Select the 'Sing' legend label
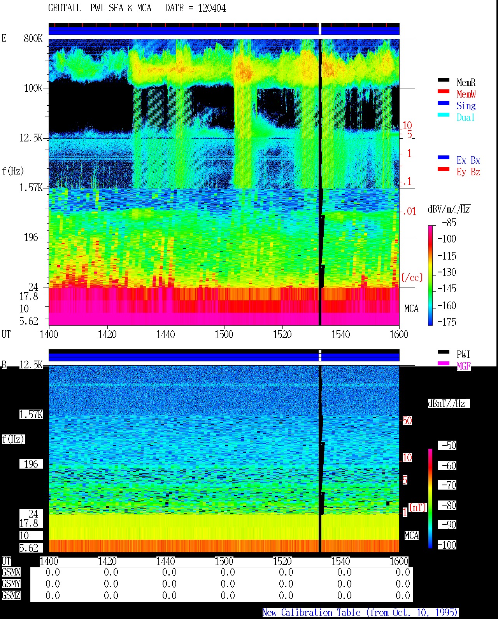Image resolution: width=498 pixels, height=619 pixels. tap(466, 106)
